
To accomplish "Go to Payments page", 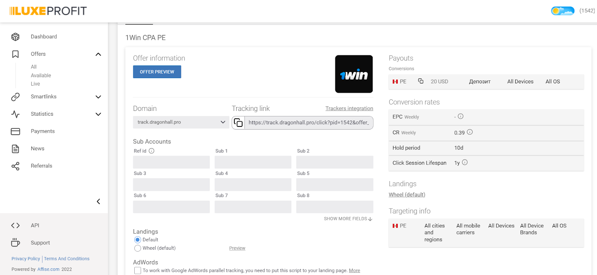I will pyautogui.click(x=43, y=131).
